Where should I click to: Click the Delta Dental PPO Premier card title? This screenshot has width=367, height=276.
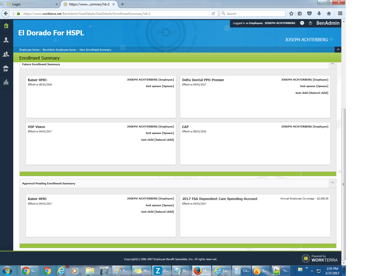203,80
